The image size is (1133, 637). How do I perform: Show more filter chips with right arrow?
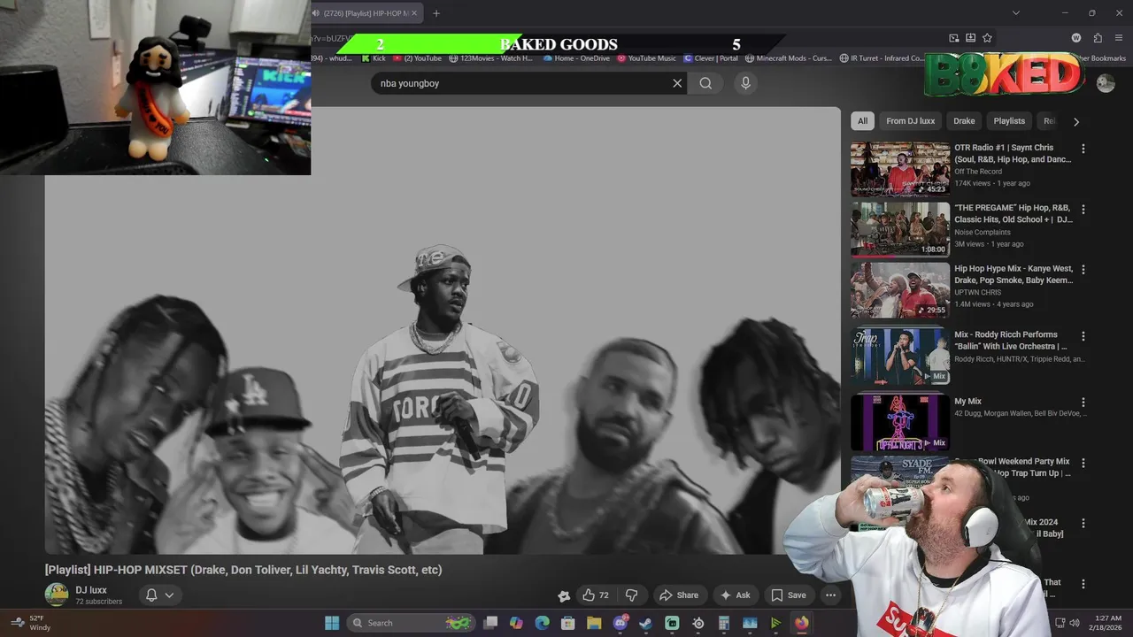[1076, 121]
